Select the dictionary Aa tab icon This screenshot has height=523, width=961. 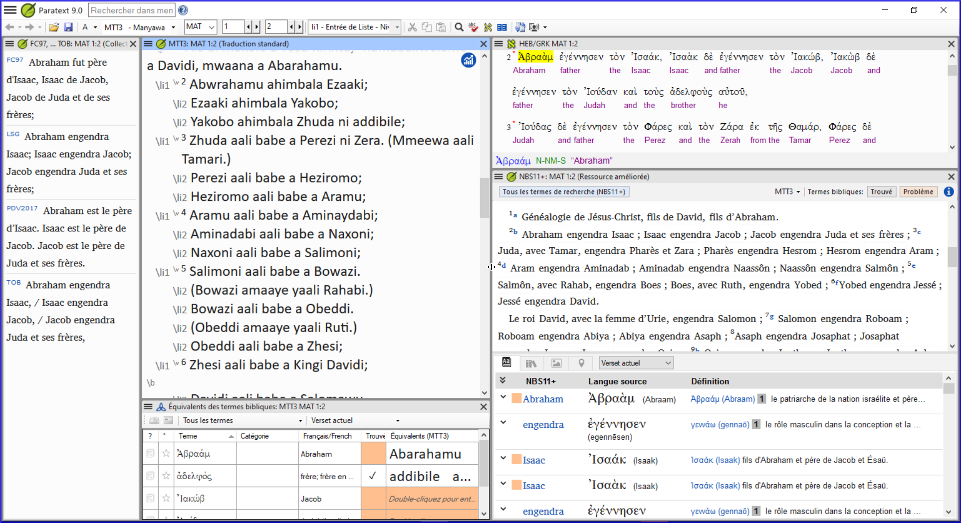[x=506, y=362]
